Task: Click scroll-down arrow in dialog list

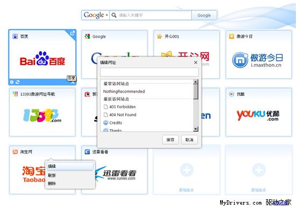Action: (195, 129)
